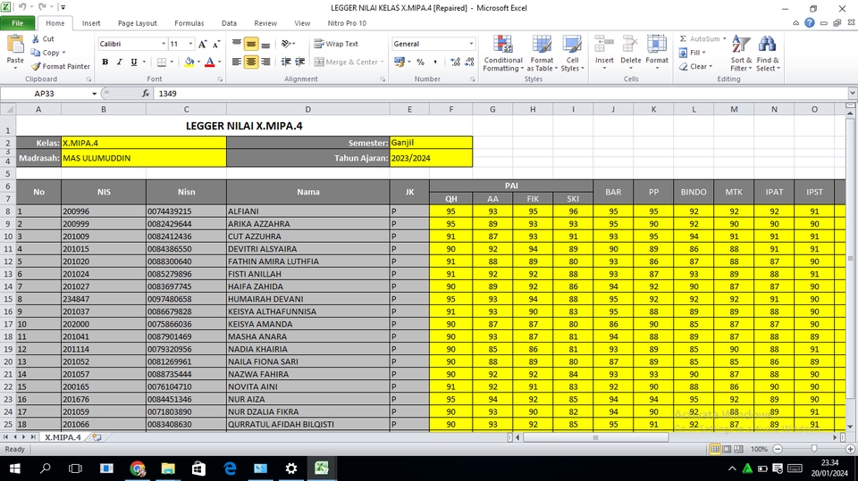Open the Fill Color dropdown arrow
The image size is (858, 481).
[198, 62]
